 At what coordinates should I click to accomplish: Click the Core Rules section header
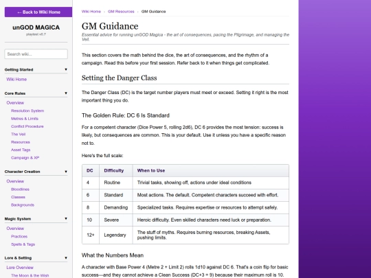36,93
